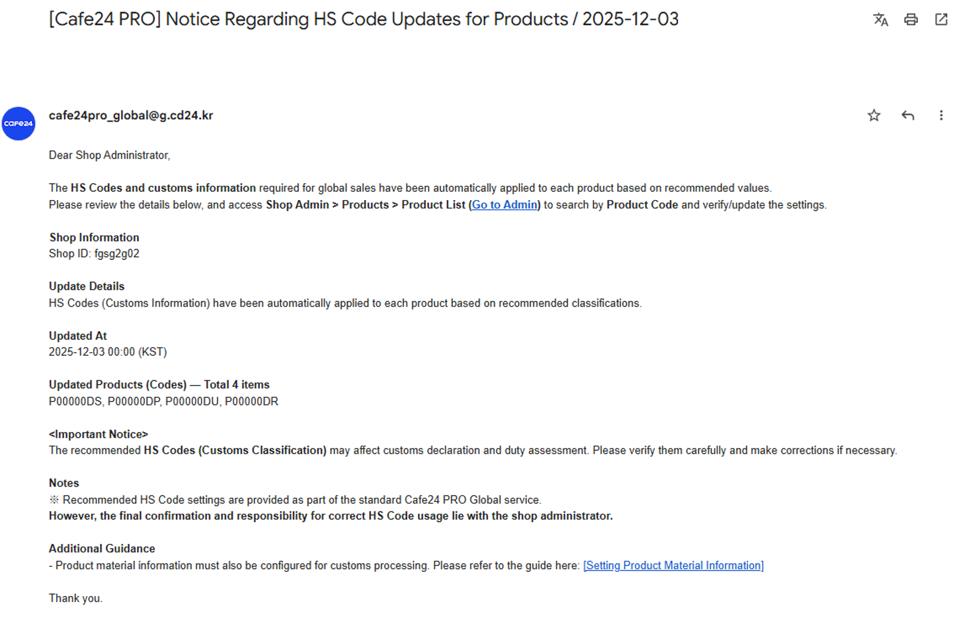Reply to cafe24pro_global sender
954x618 pixels.
[x=908, y=115]
